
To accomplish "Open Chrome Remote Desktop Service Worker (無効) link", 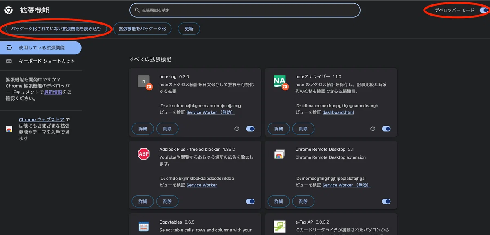I will pos(347,185).
